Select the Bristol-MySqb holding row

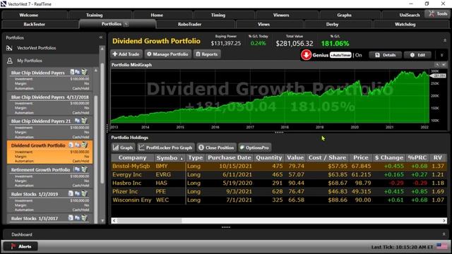click(278, 167)
